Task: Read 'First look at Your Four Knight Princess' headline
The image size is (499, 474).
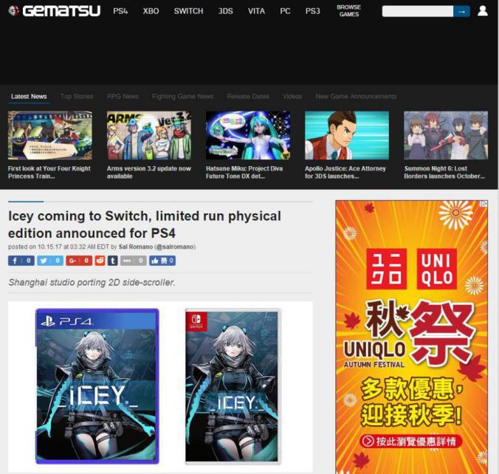Action: (49, 172)
